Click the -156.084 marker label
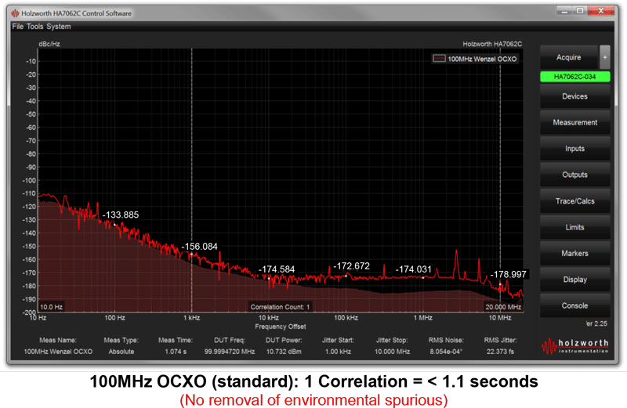The image size is (627, 408). (200, 247)
